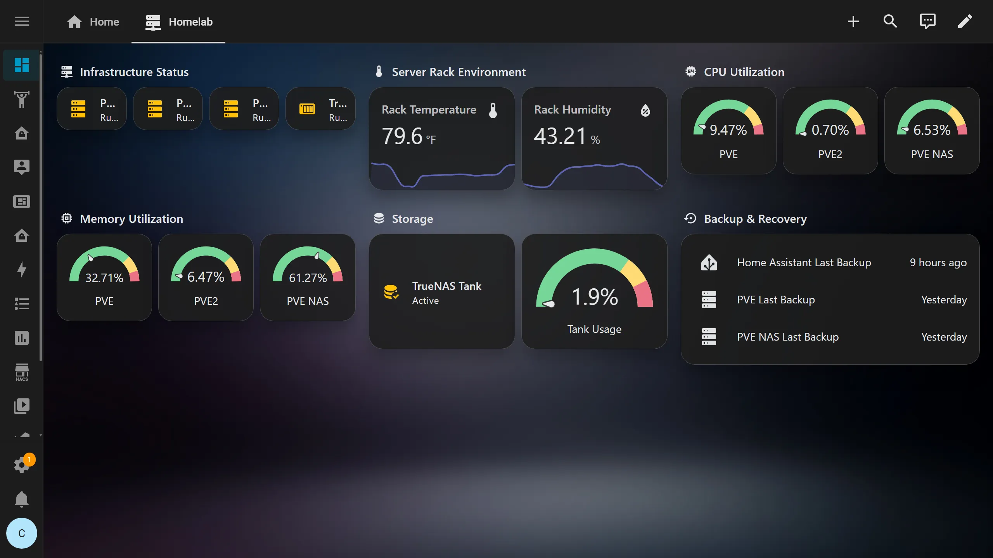
Task: Open Energy lightning bolt sidebar icon
Action: pyautogui.click(x=21, y=270)
